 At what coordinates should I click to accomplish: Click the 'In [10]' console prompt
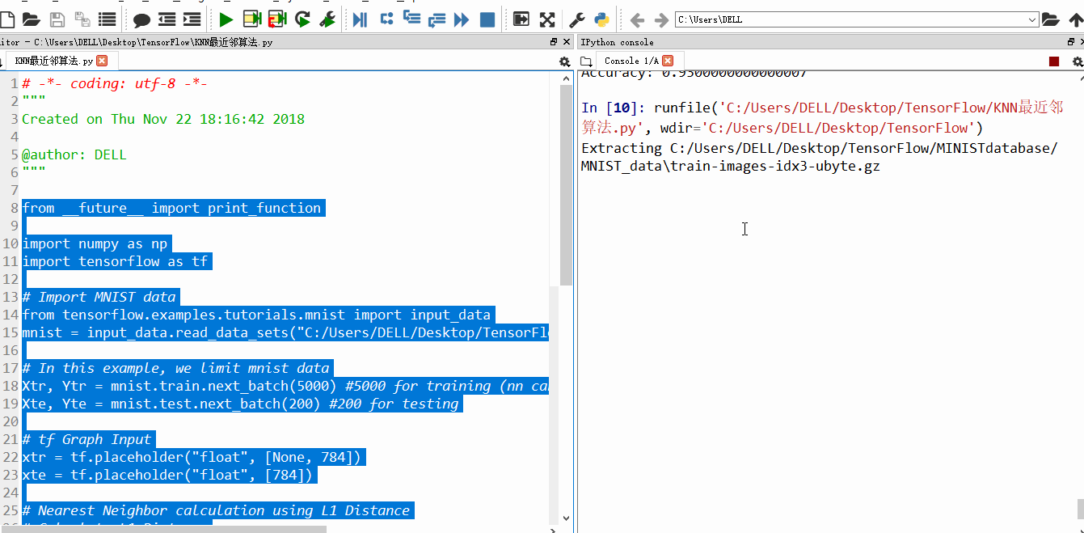click(614, 108)
